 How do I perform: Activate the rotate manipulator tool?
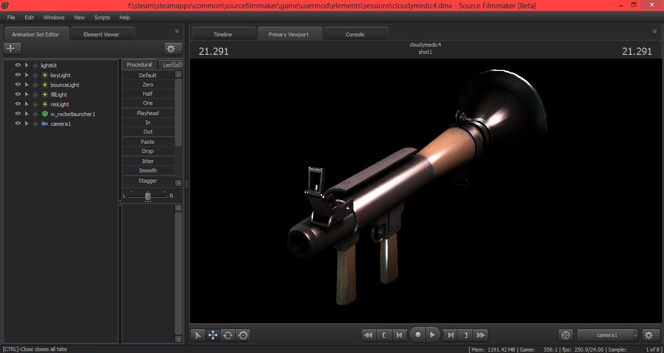coord(228,335)
